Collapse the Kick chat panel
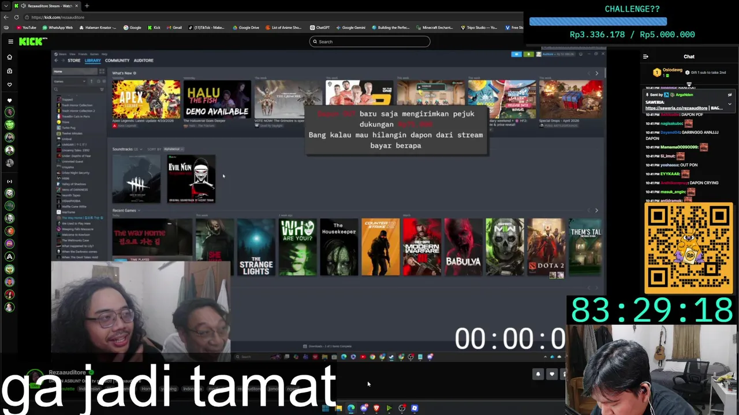739x415 pixels. tap(645, 56)
